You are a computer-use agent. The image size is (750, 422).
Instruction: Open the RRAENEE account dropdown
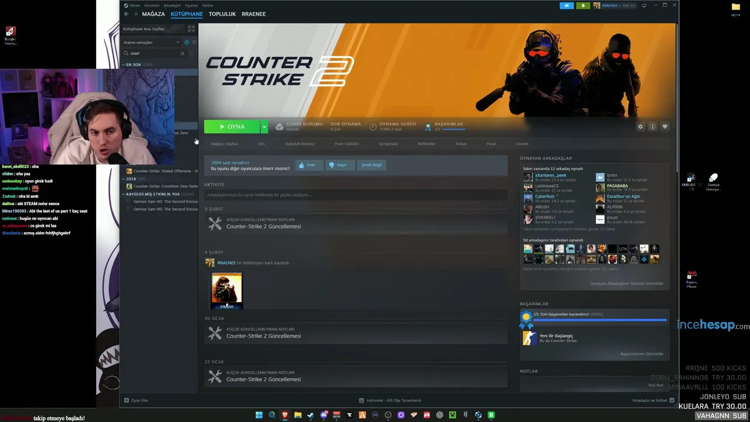(614, 5)
